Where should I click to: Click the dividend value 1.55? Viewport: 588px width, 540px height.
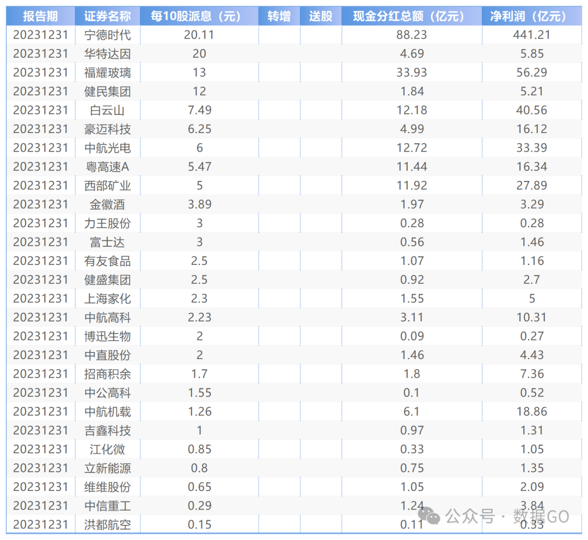(199, 392)
